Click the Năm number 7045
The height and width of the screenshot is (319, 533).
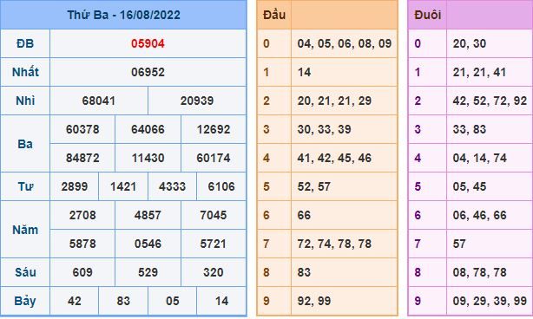(214, 215)
